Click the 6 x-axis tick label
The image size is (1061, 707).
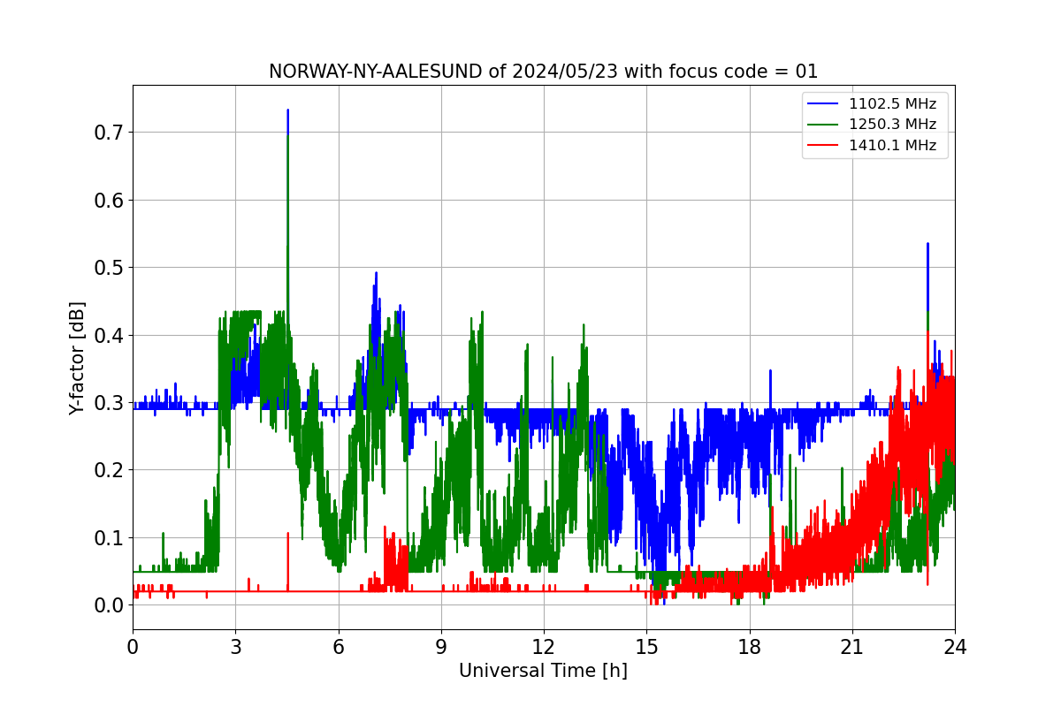click(339, 647)
